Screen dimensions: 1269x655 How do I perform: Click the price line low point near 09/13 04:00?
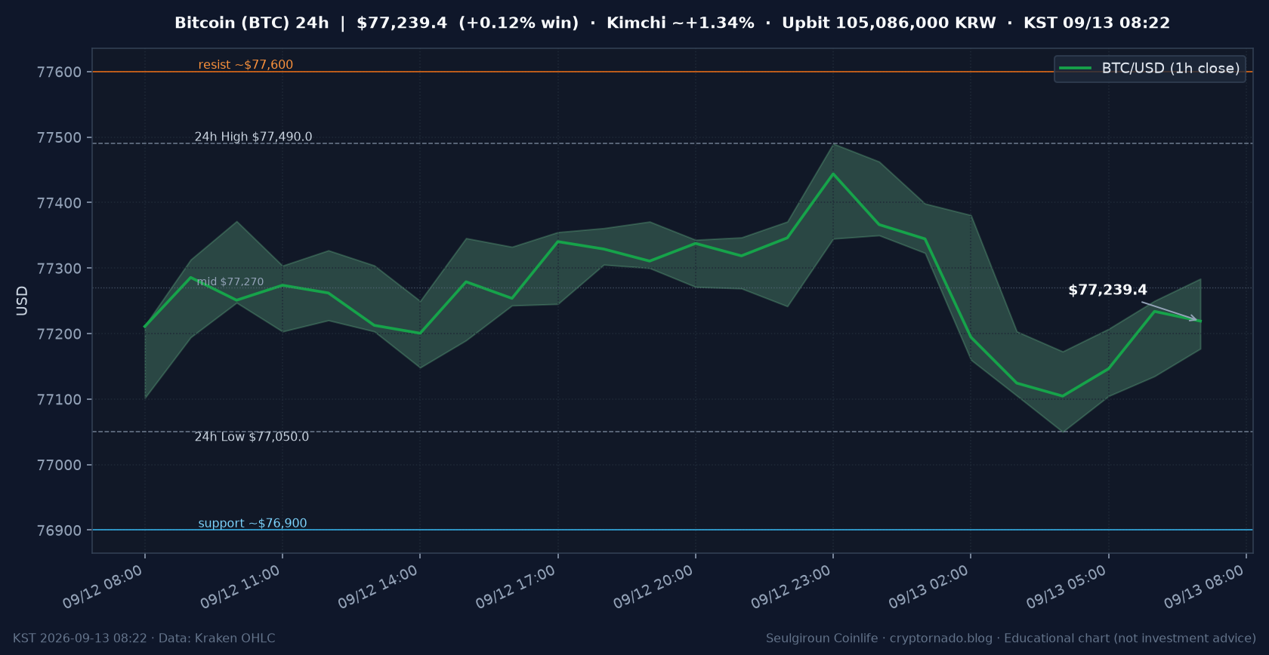click(x=1063, y=396)
